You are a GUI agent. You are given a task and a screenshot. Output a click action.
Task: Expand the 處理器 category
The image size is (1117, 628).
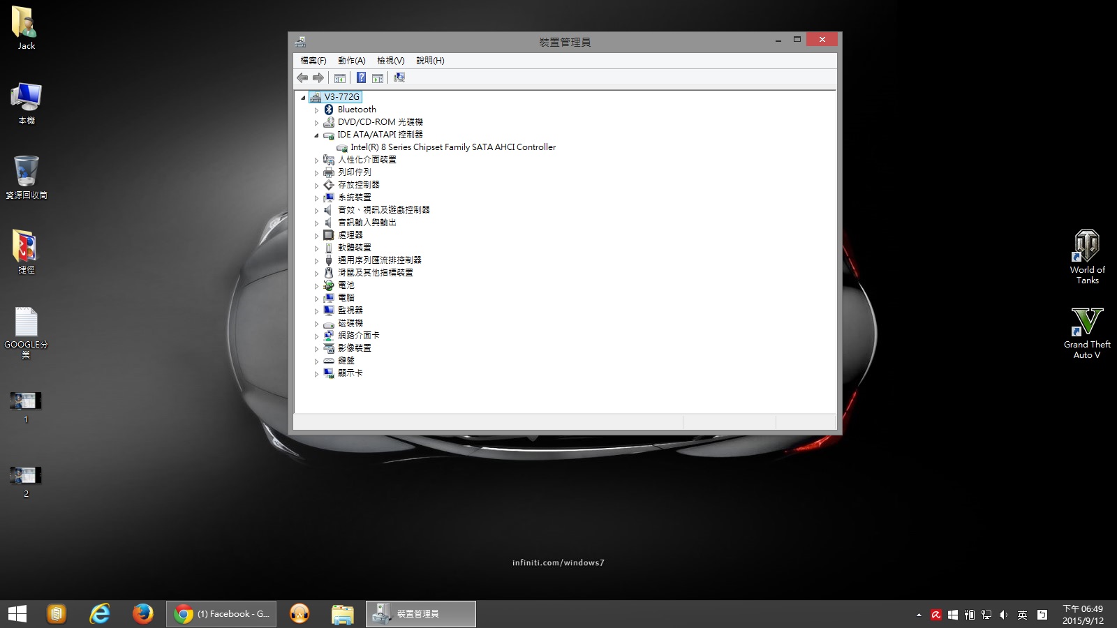click(x=316, y=236)
